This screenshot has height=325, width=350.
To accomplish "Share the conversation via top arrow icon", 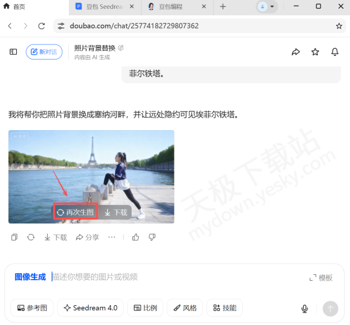I will click(x=296, y=52).
